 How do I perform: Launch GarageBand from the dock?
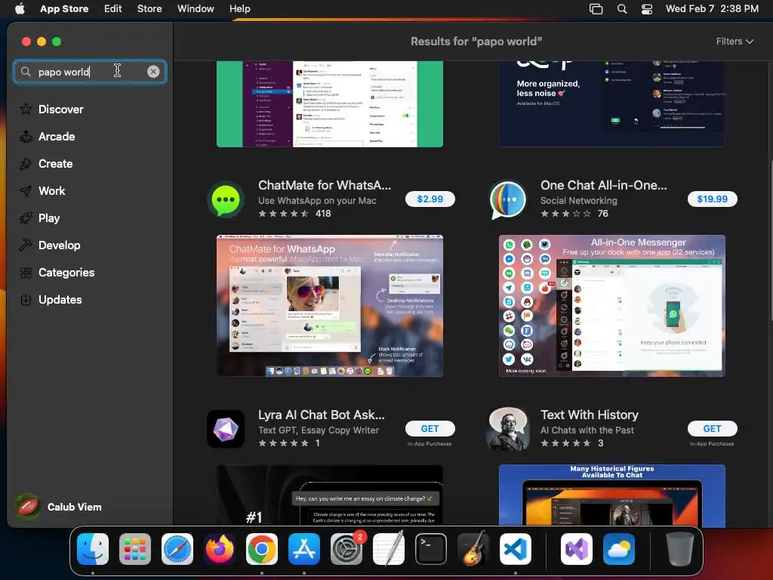473,548
